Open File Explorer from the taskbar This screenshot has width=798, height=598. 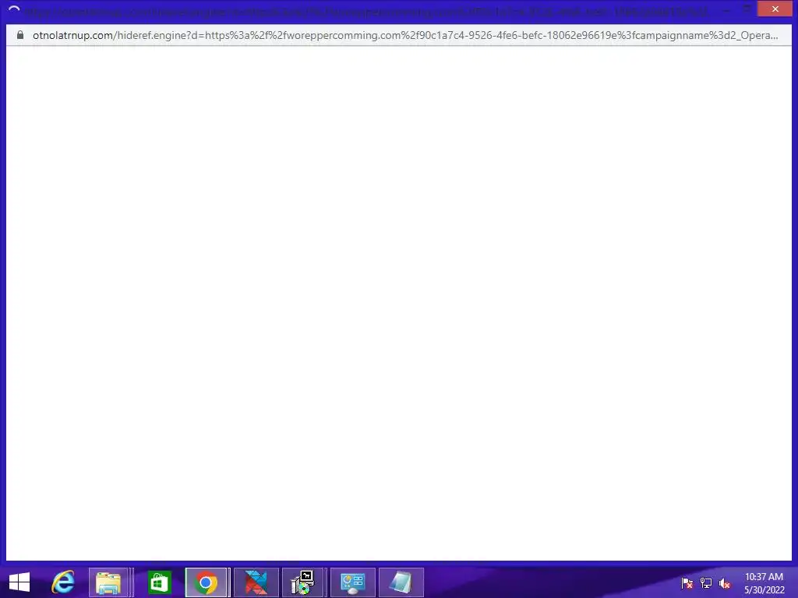click(108, 582)
